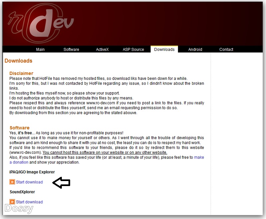Go to the ActiveX tab
Screen dimensions: 266x219
[x=102, y=49]
